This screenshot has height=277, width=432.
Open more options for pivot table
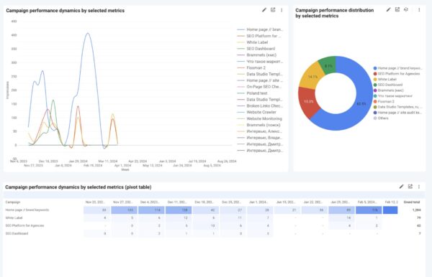(x=419, y=187)
